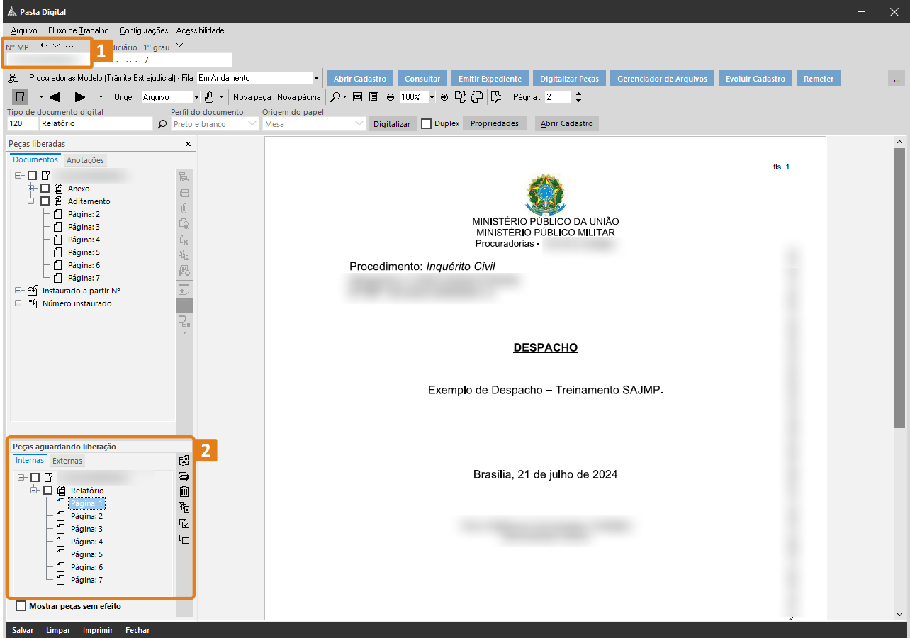Switch to the Anotações tab
The width and height of the screenshot is (910, 638).
pyautogui.click(x=85, y=160)
